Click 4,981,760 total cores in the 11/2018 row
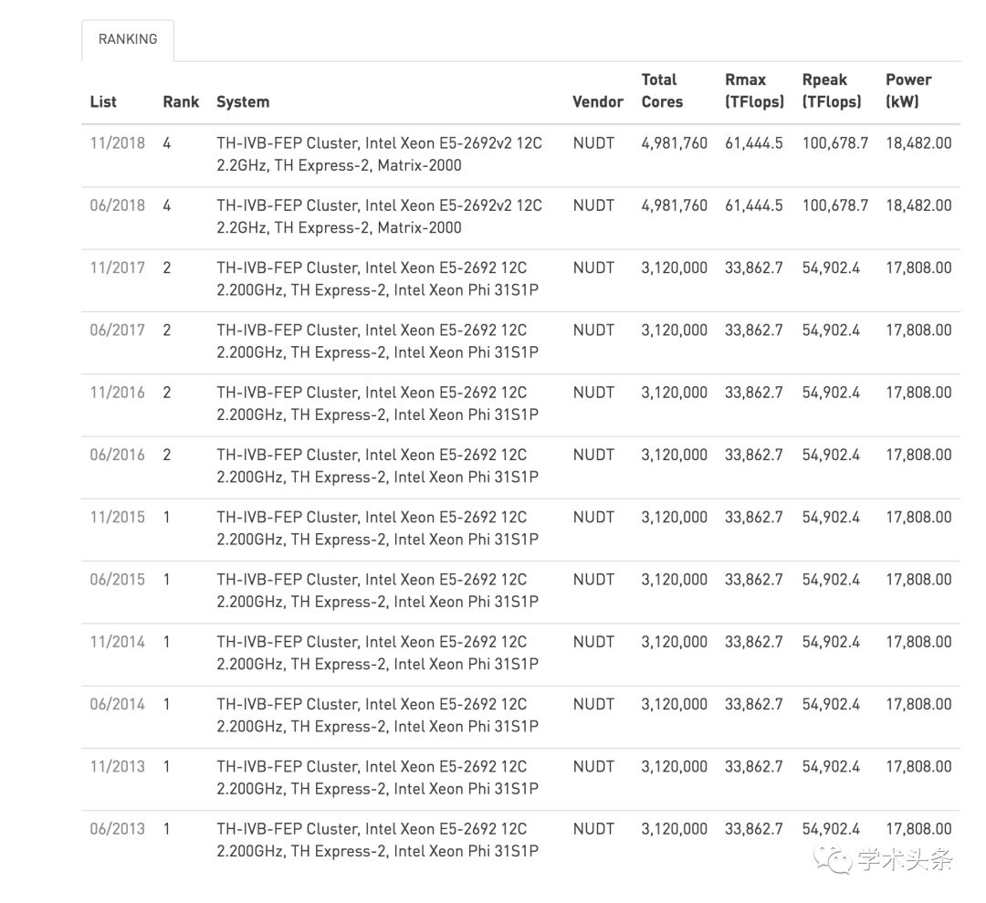Image resolution: width=986 pixels, height=903 pixels. [674, 143]
